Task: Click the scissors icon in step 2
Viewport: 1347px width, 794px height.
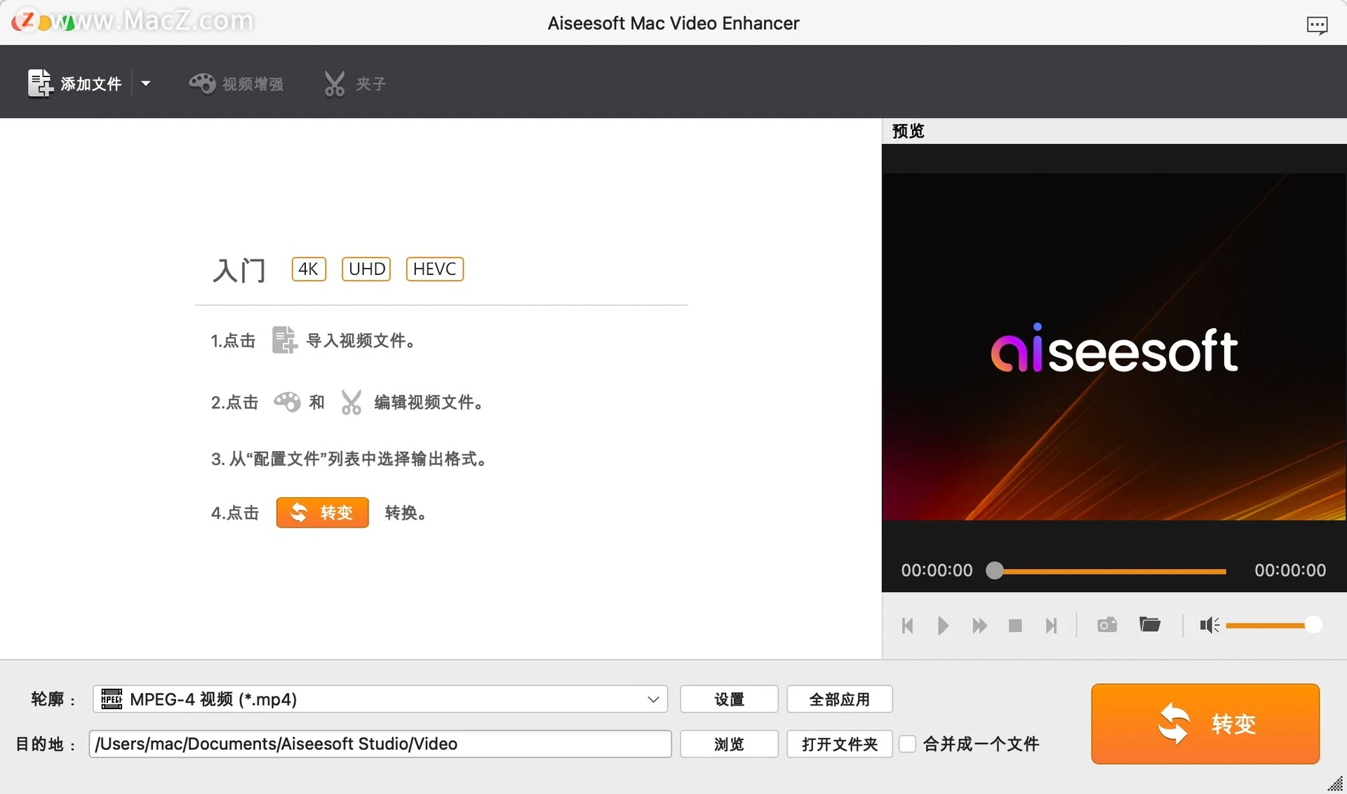Action: 351,402
